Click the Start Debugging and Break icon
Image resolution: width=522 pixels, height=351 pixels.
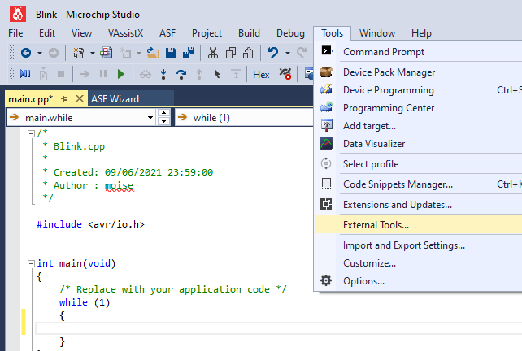[x=25, y=74]
